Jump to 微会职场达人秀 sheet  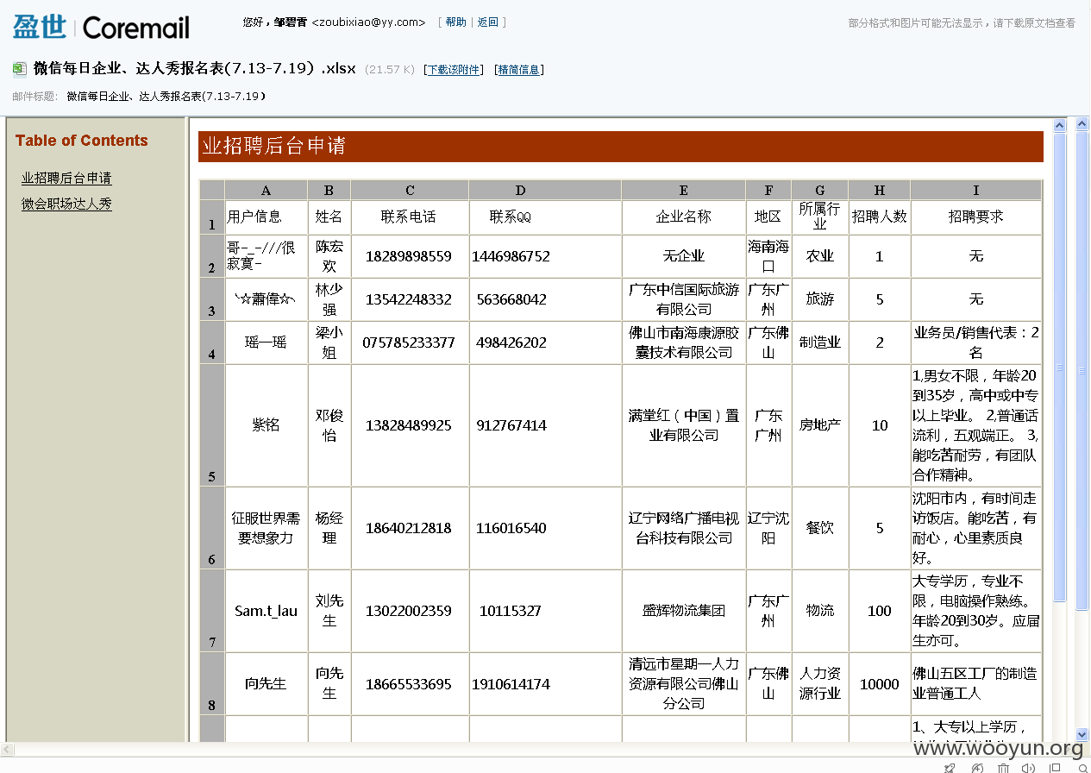pyautogui.click(x=66, y=204)
